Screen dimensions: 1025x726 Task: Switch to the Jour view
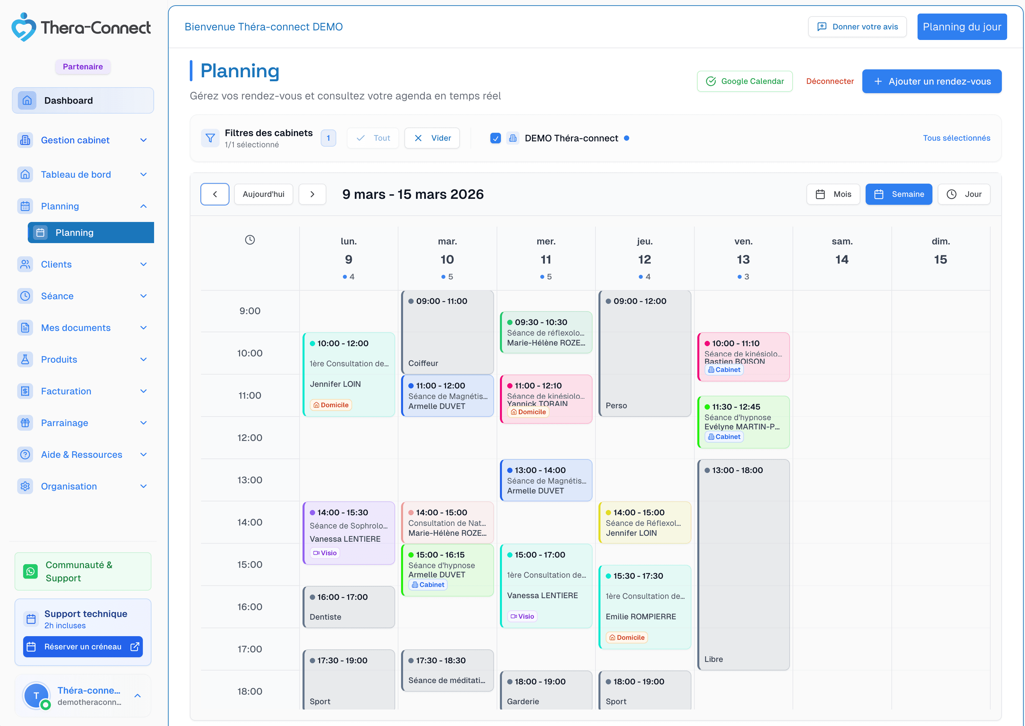pyautogui.click(x=964, y=194)
